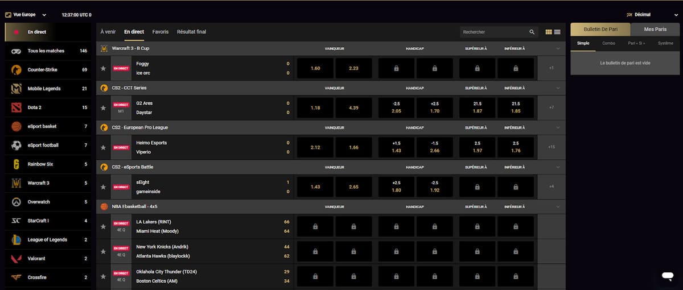Expand +7 more markets for G2 Ares
The height and width of the screenshot is (290, 683).
[x=551, y=107]
